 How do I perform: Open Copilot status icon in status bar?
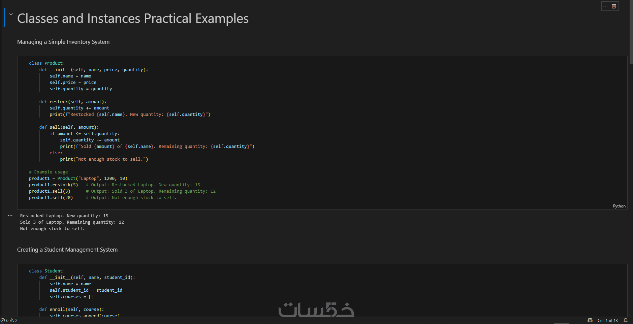(590, 320)
